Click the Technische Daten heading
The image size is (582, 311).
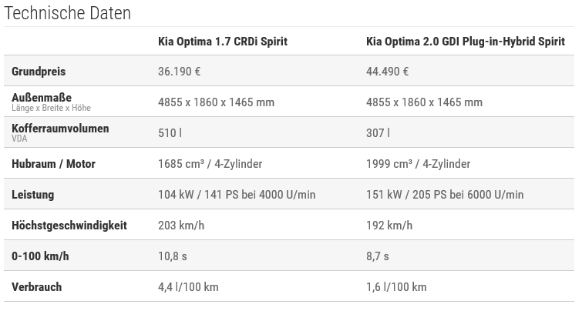[x=68, y=13]
